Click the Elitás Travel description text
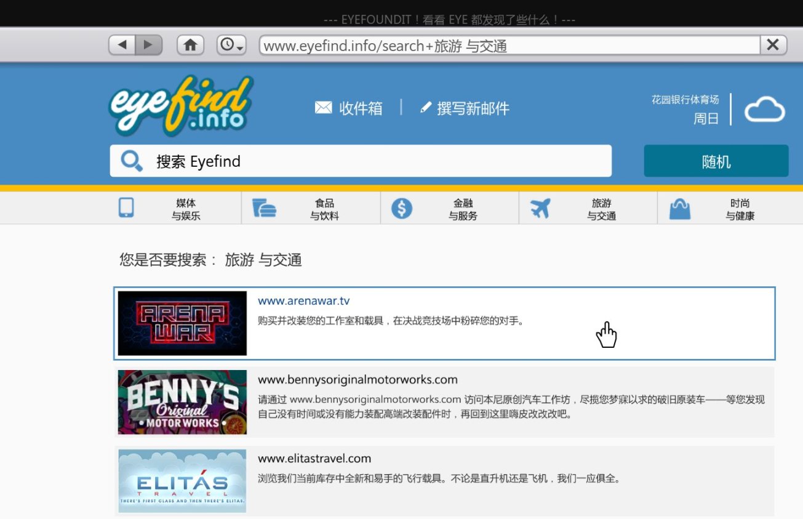 coord(439,478)
